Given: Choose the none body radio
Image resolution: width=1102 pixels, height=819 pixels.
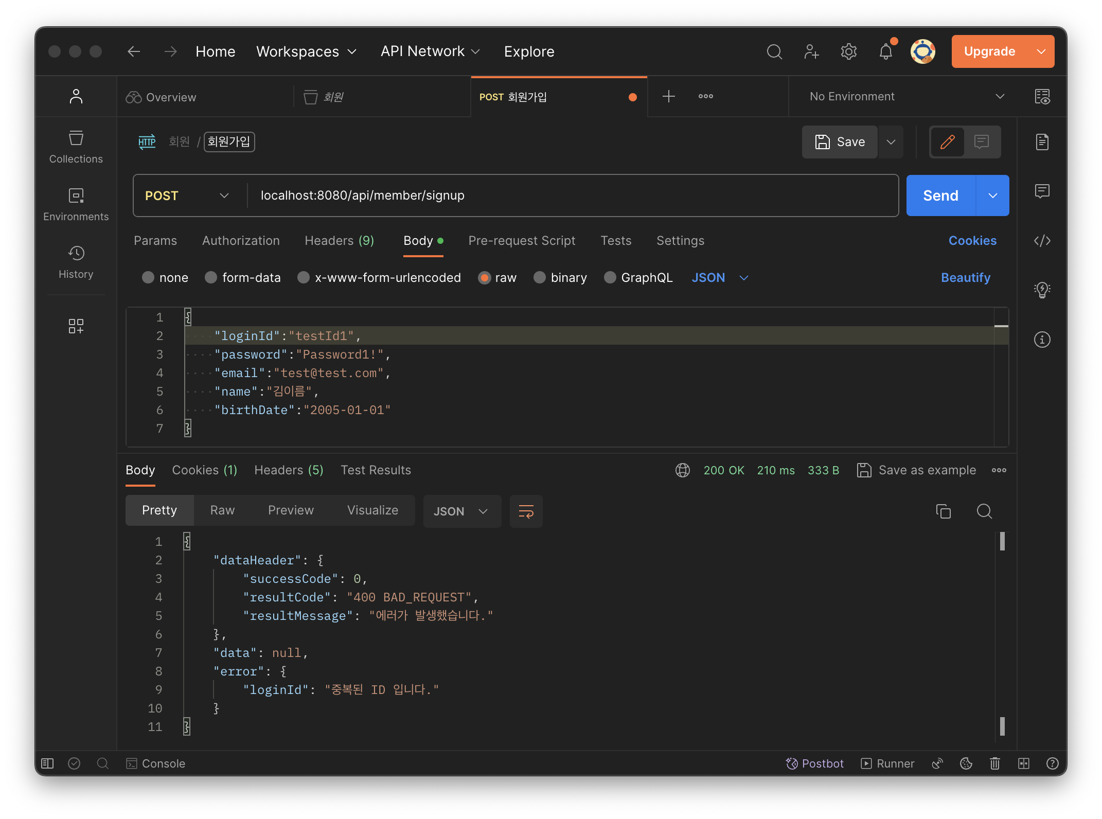Looking at the screenshot, I should pyautogui.click(x=148, y=278).
